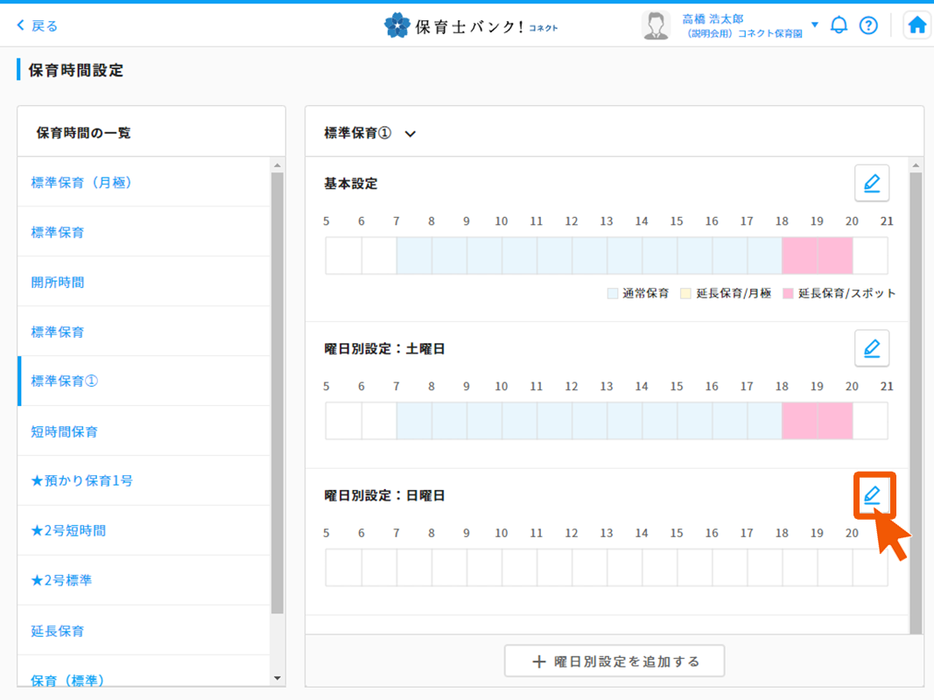Open the edit icon for 日曜日 setting
Viewport: 934px width, 700px height.
pyautogui.click(x=872, y=496)
